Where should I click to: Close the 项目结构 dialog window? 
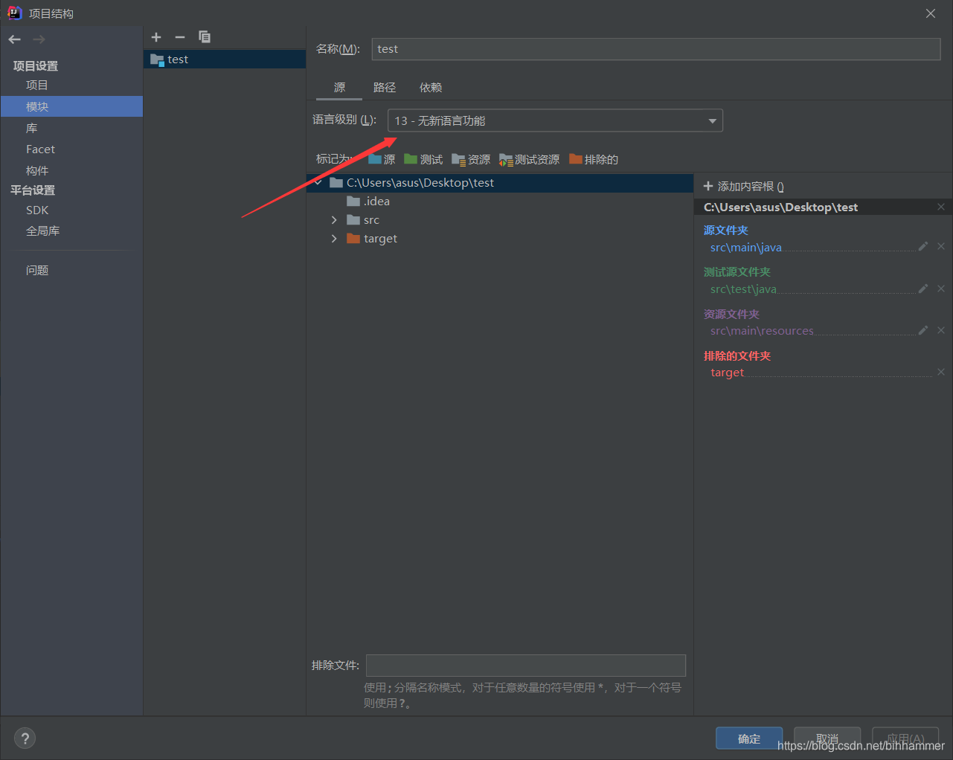tap(931, 13)
